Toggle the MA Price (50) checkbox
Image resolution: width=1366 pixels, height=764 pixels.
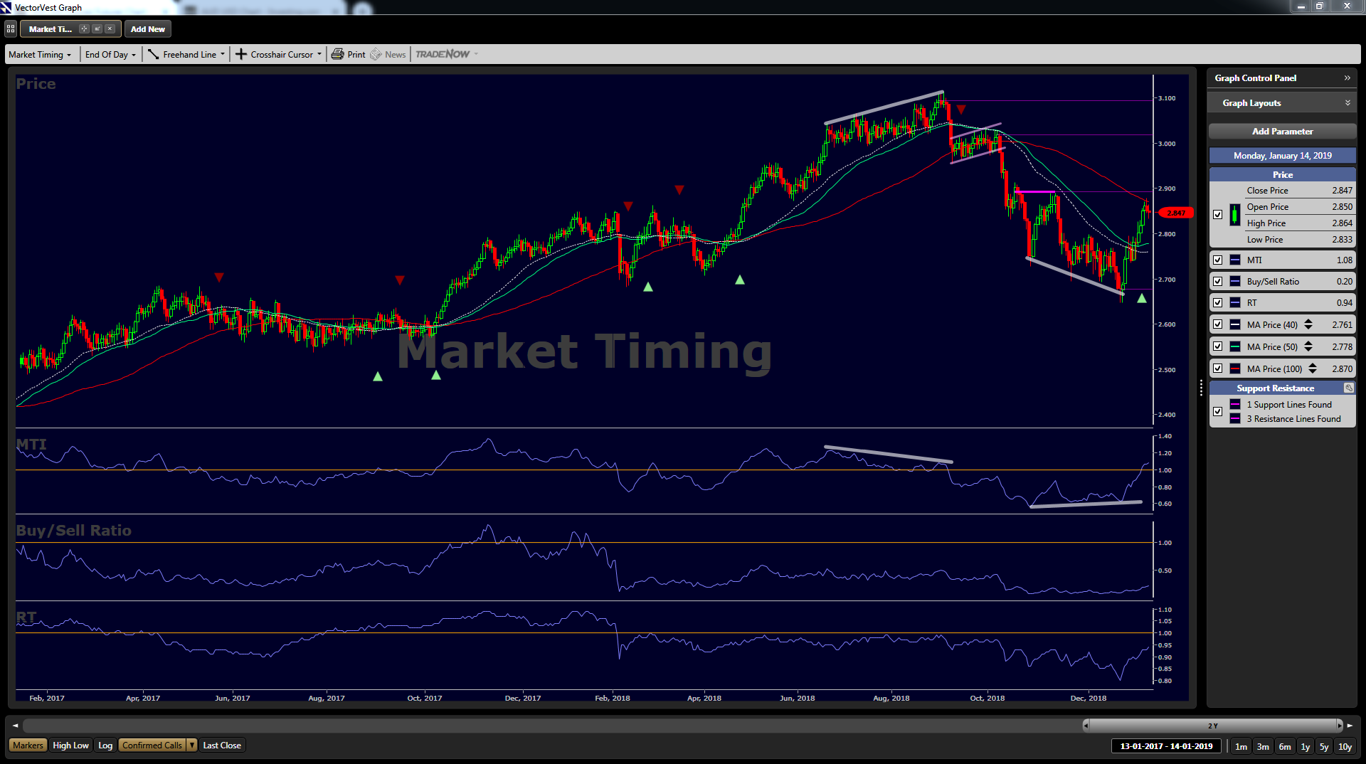(1217, 347)
